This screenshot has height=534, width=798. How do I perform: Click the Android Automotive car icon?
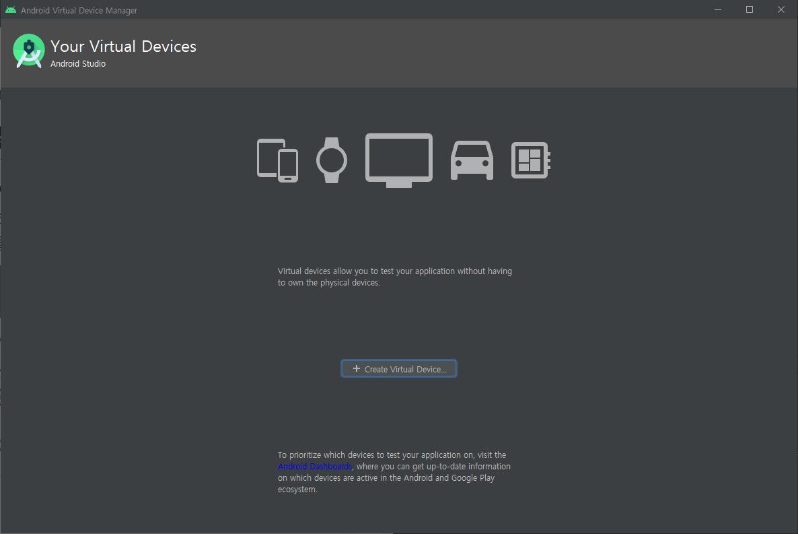pos(472,160)
